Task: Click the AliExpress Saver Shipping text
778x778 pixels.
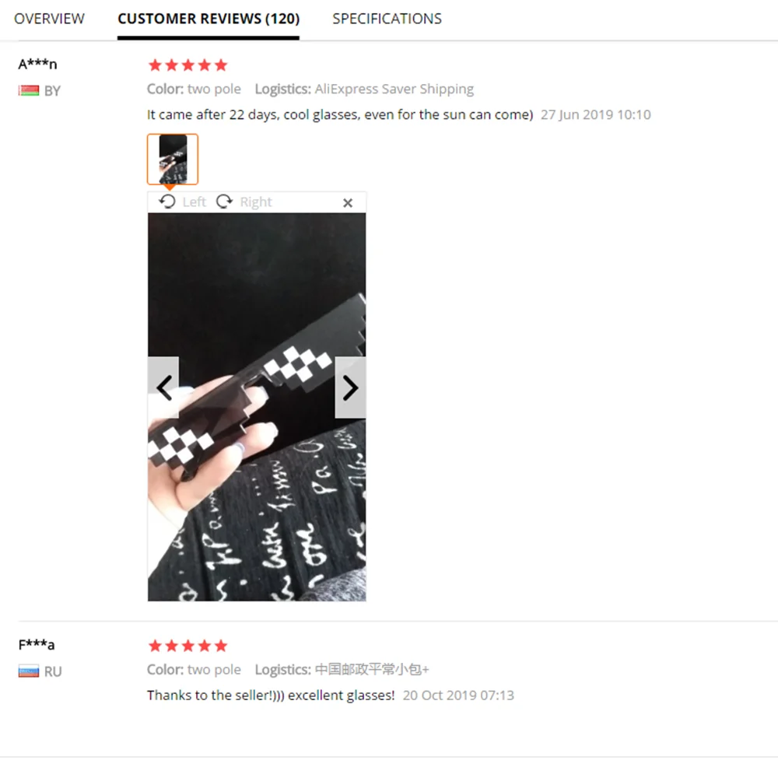Action: click(x=394, y=89)
